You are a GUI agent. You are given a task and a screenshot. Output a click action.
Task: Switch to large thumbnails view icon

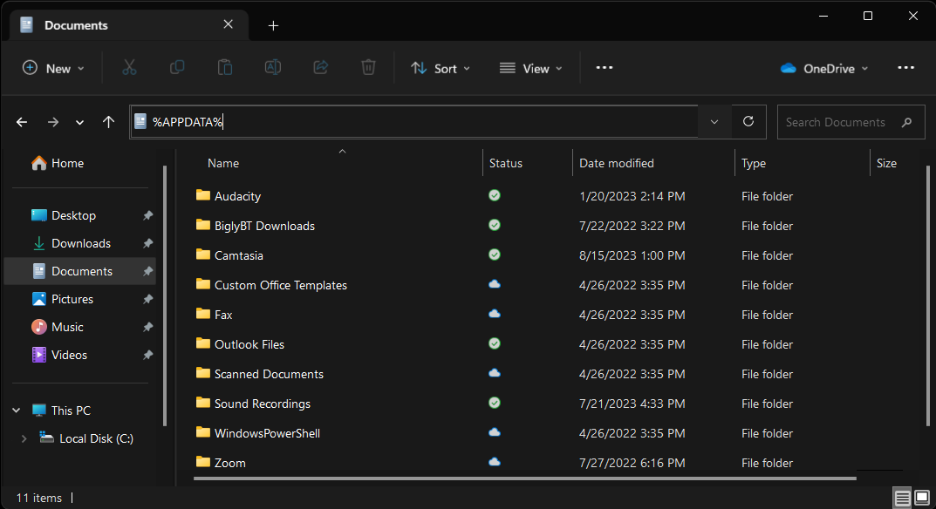point(922,498)
